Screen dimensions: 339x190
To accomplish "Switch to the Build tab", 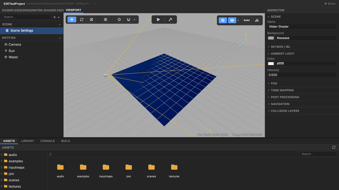I will pyautogui.click(x=65, y=141).
